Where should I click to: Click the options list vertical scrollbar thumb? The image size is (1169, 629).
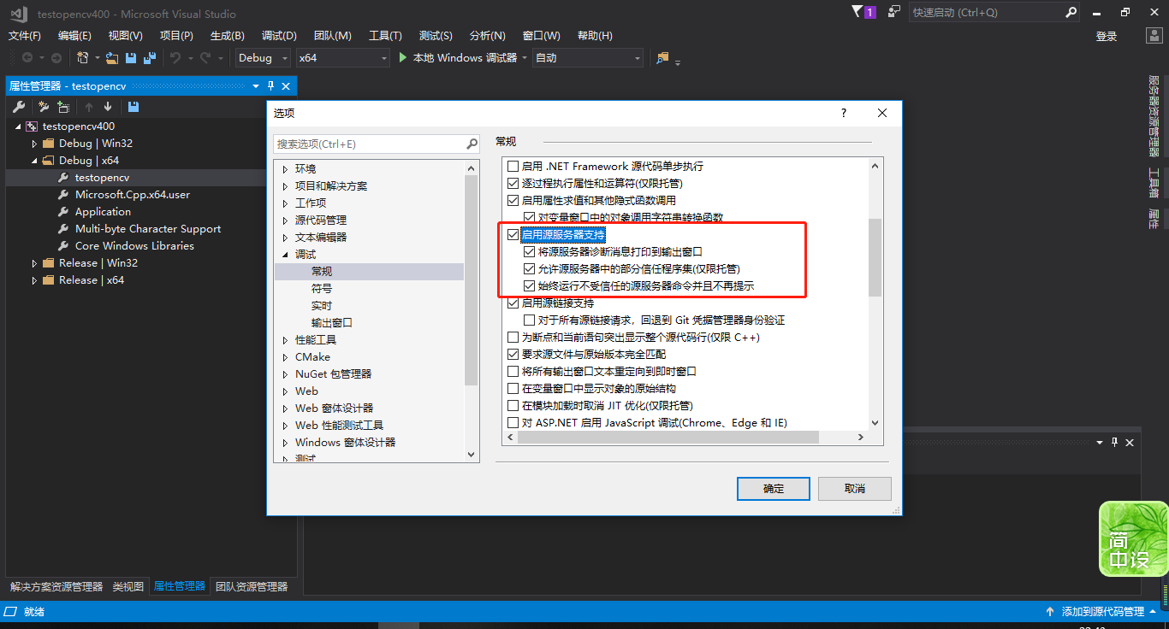tap(875, 257)
